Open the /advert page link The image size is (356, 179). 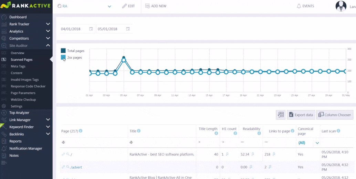click(76, 167)
